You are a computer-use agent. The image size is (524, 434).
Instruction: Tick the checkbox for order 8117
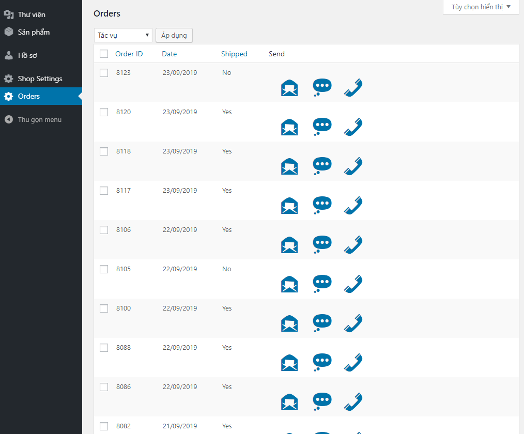pyautogui.click(x=104, y=191)
